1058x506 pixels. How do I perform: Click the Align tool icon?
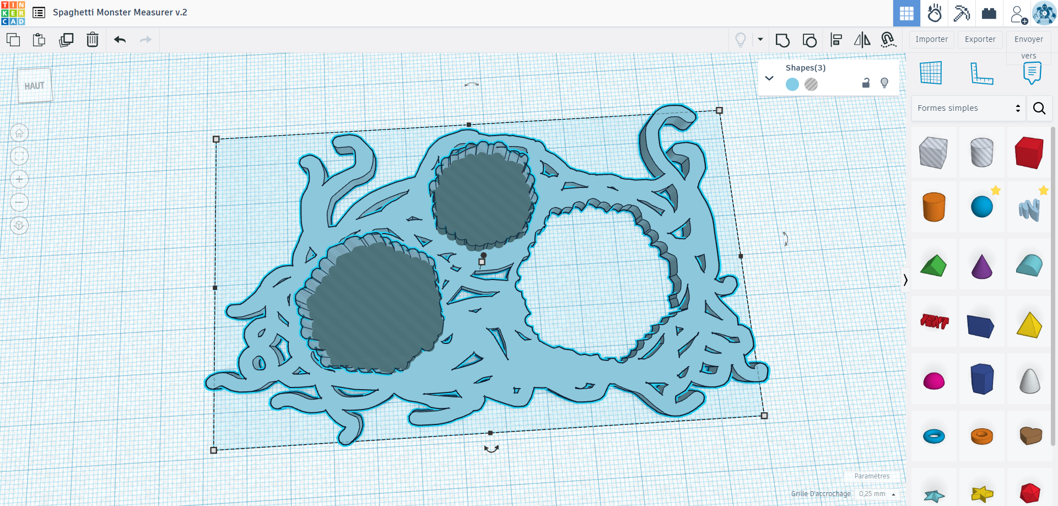[x=836, y=40]
